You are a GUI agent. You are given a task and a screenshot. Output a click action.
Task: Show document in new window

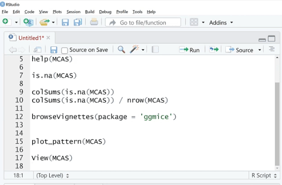(x=37, y=50)
